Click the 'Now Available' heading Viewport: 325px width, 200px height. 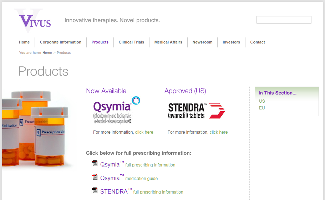pyautogui.click(x=106, y=91)
